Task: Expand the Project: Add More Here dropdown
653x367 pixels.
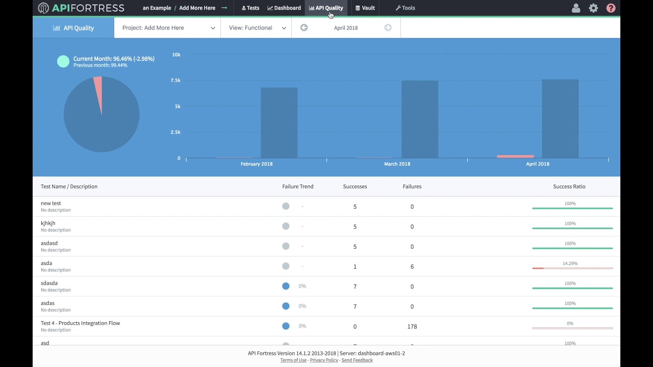Action: (168, 28)
